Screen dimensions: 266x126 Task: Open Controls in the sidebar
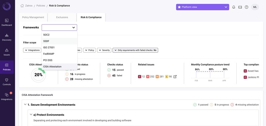point(7,82)
